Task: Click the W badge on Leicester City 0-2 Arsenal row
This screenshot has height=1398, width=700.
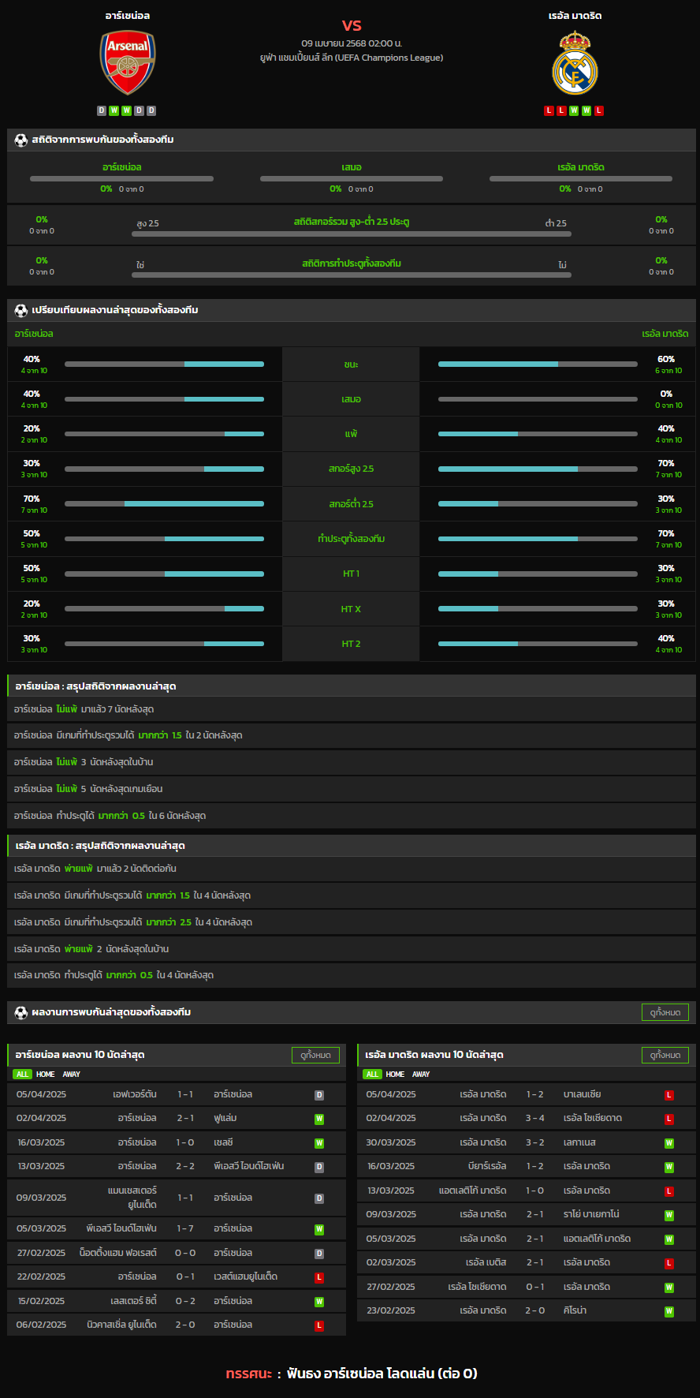Action: tap(319, 1302)
